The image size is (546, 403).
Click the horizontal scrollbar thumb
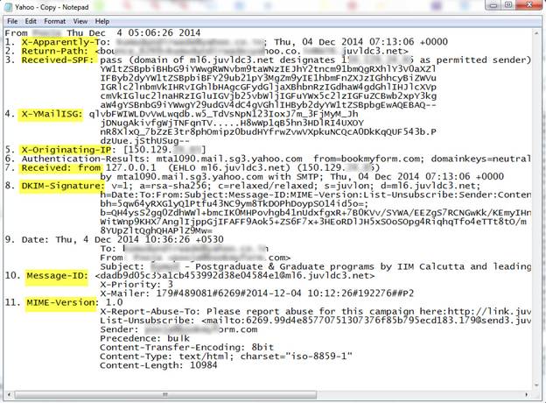click(x=165, y=394)
